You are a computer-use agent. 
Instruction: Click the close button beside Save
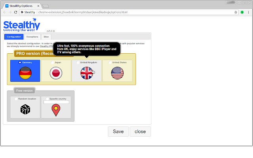coord(140,132)
